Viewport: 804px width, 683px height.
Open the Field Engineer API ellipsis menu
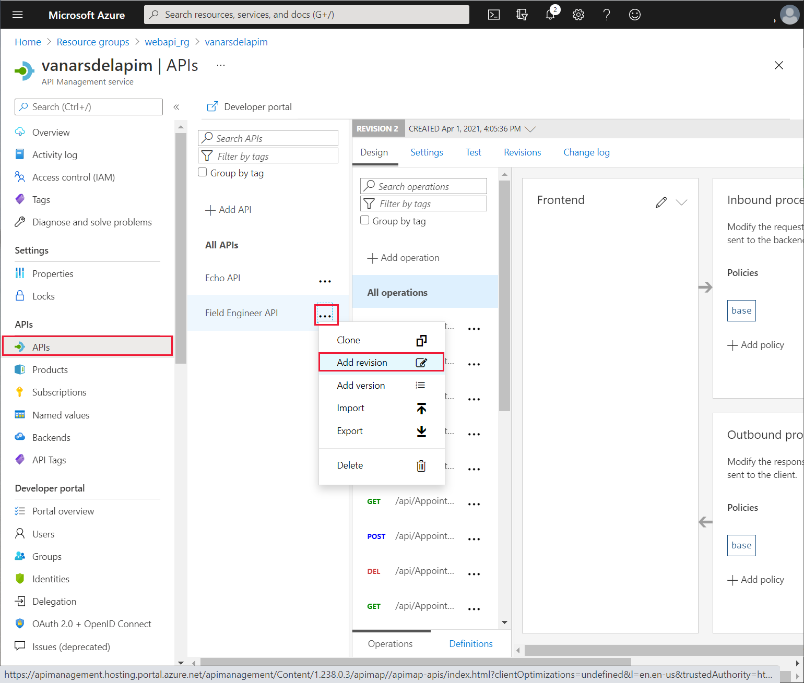point(325,316)
